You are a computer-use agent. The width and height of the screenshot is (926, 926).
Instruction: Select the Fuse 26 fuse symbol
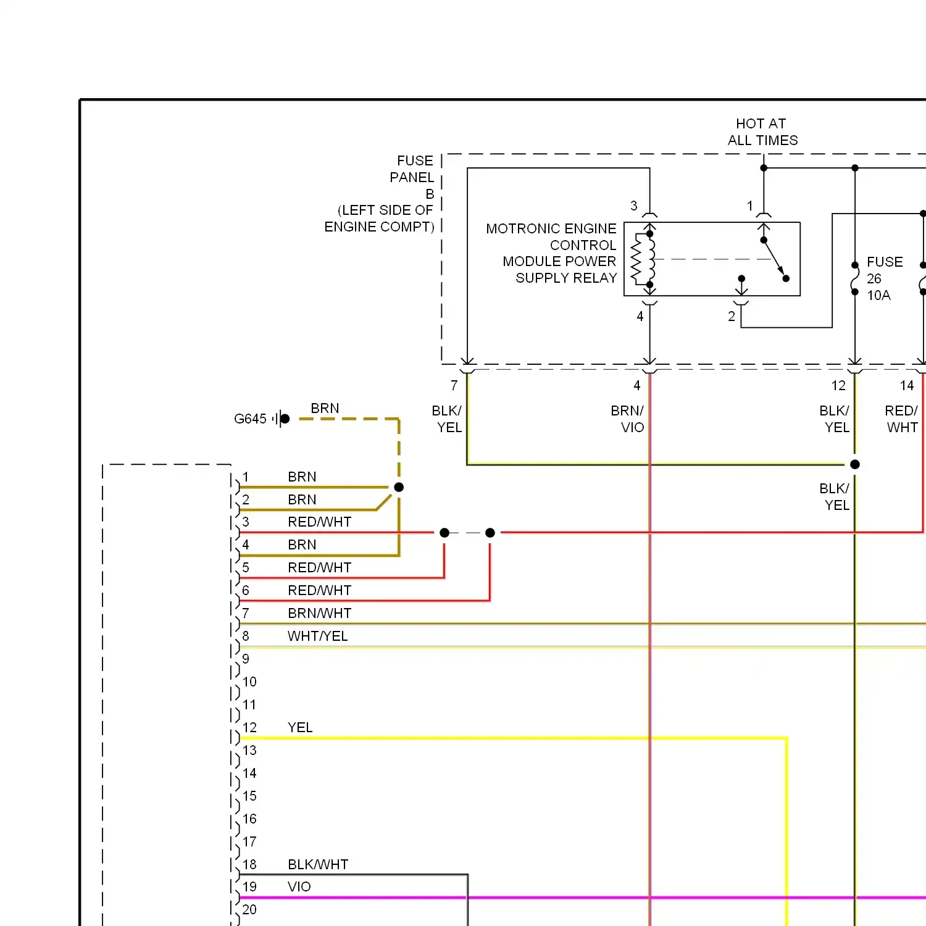[855, 278]
